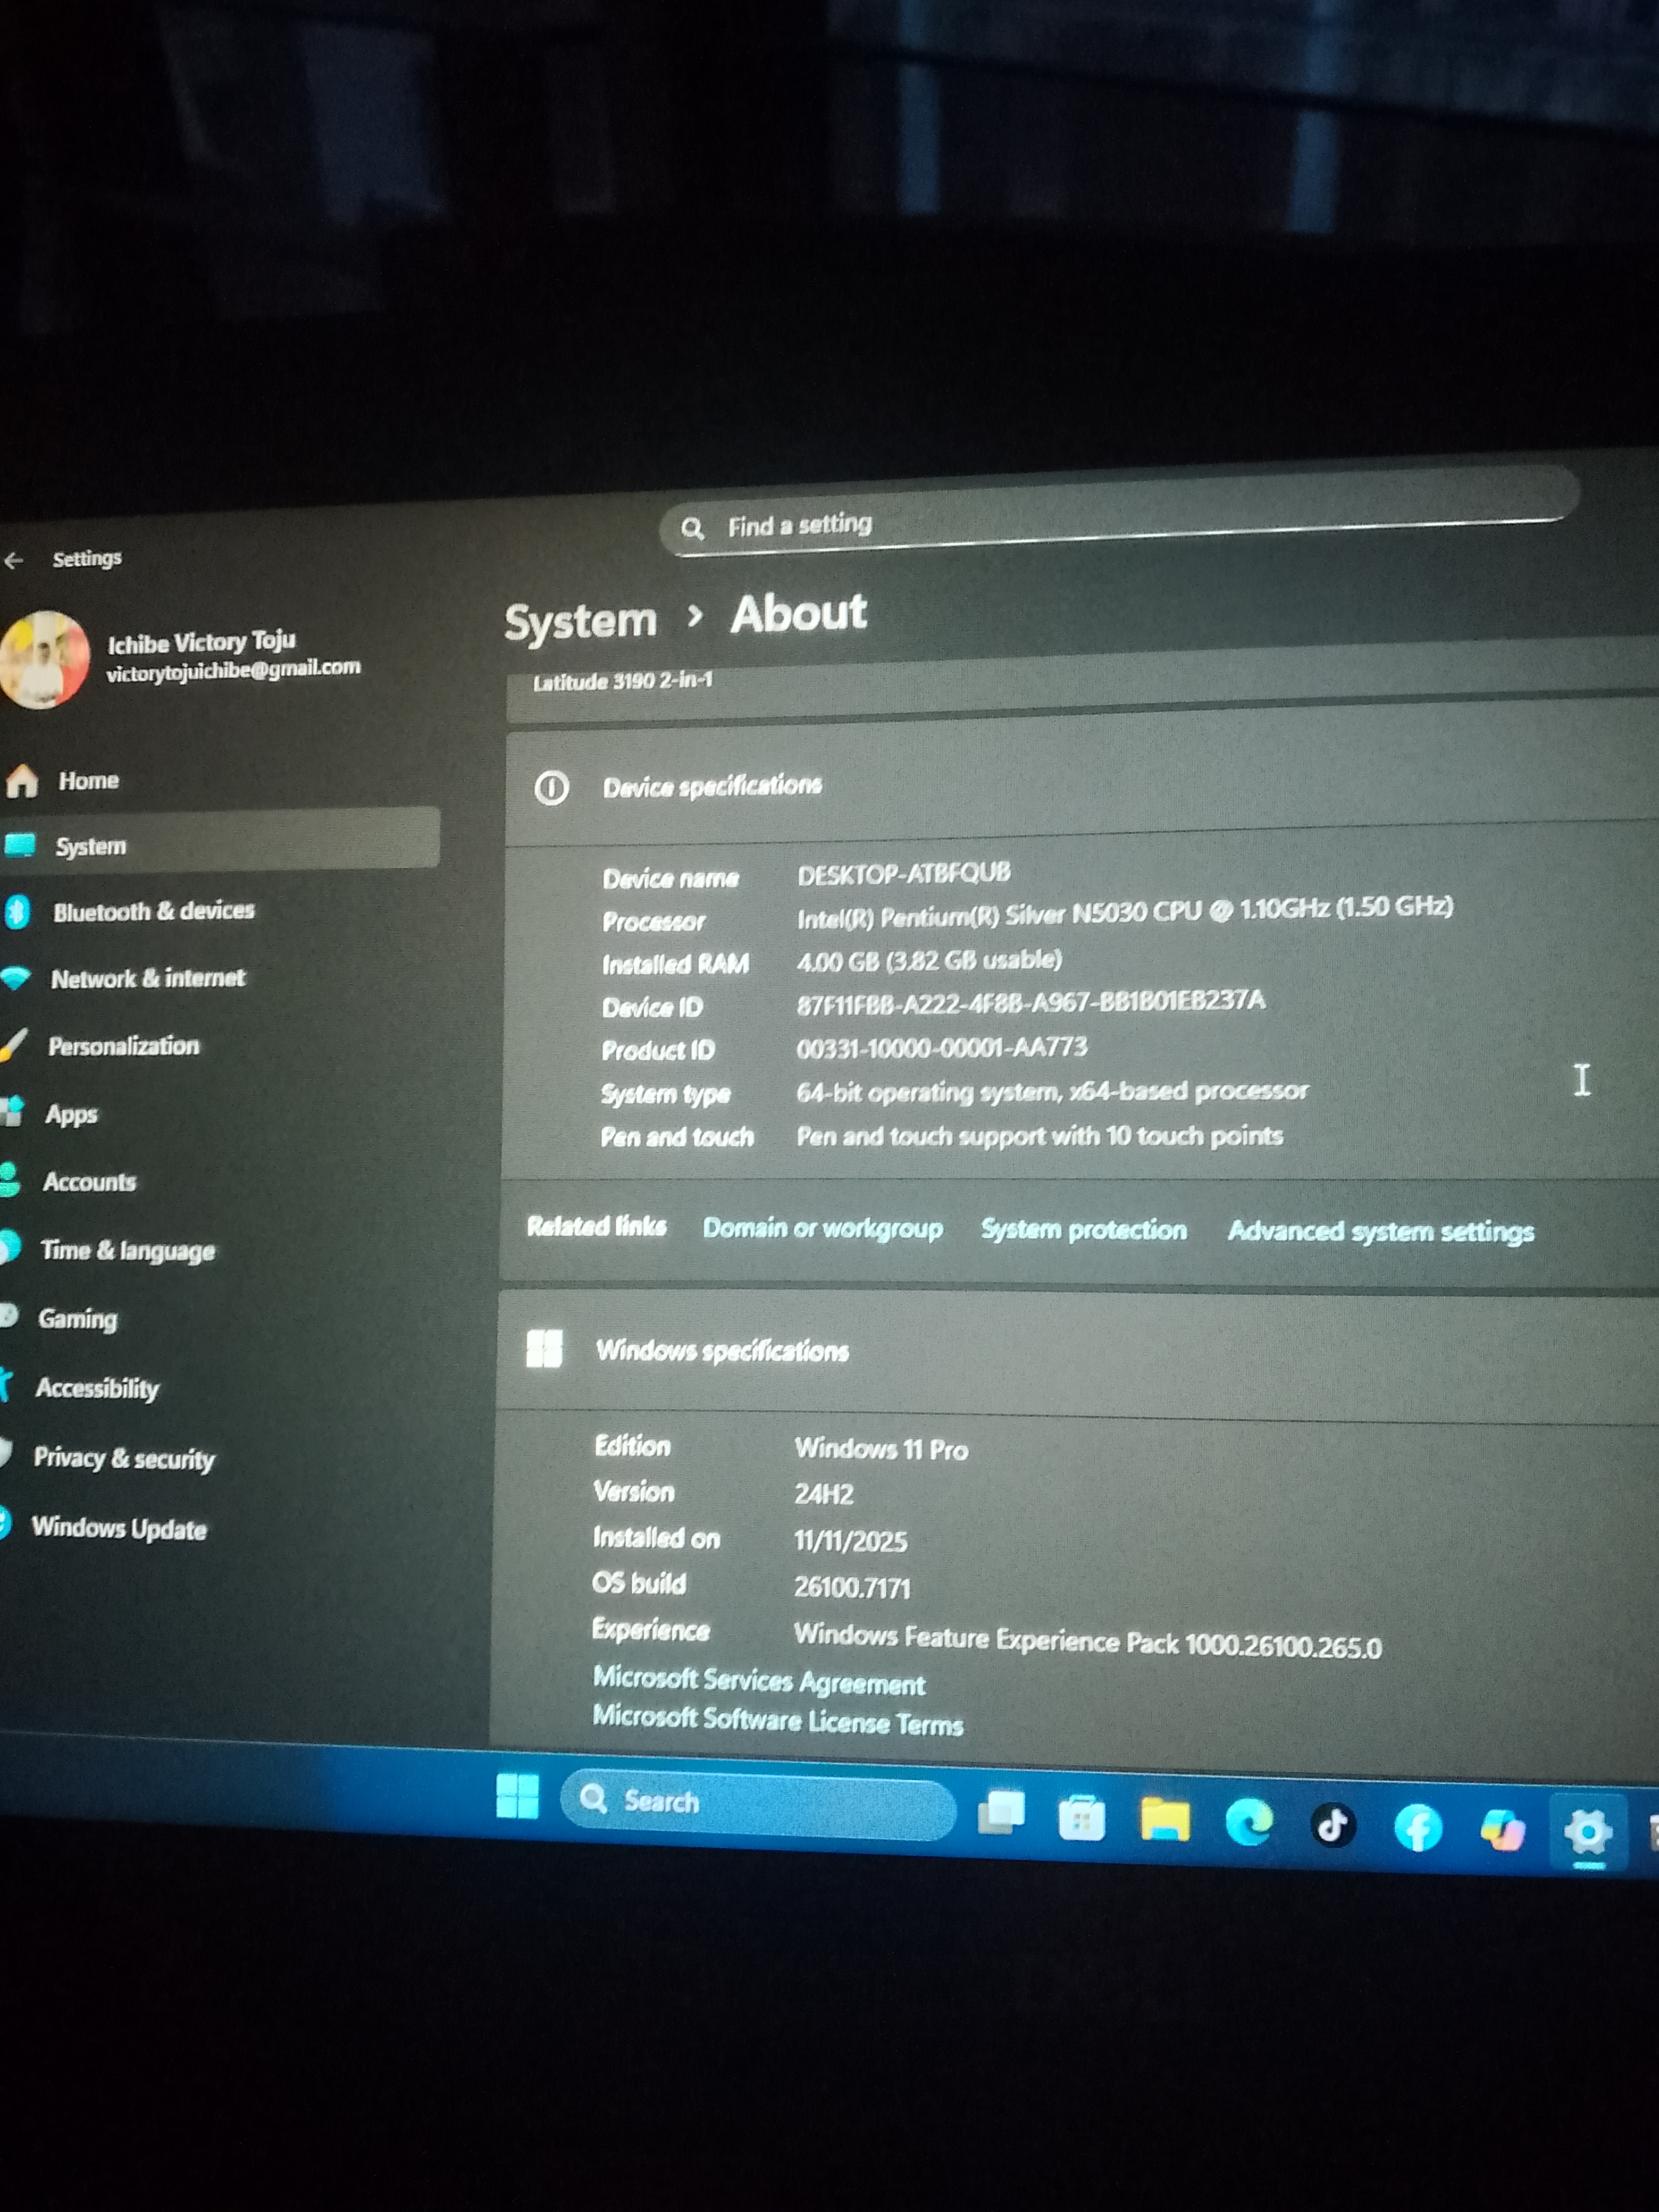The image size is (1659, 2212).
Task: Open Windows Update settings
Action: 119,1528
